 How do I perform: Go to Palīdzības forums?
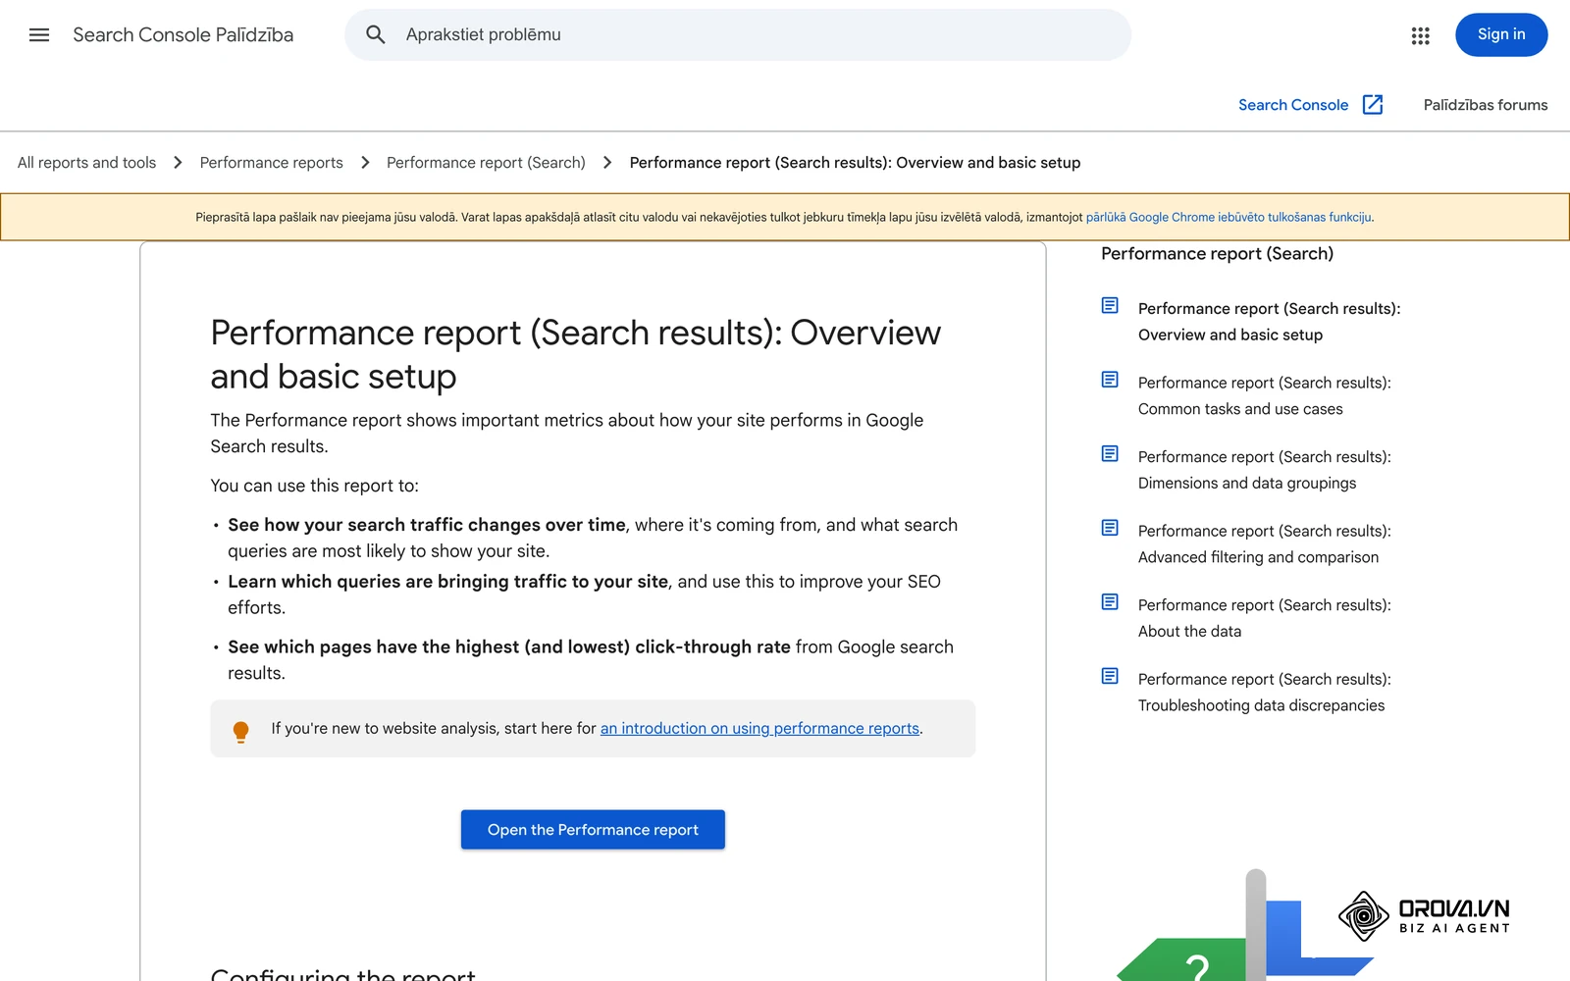(1486, 105)
